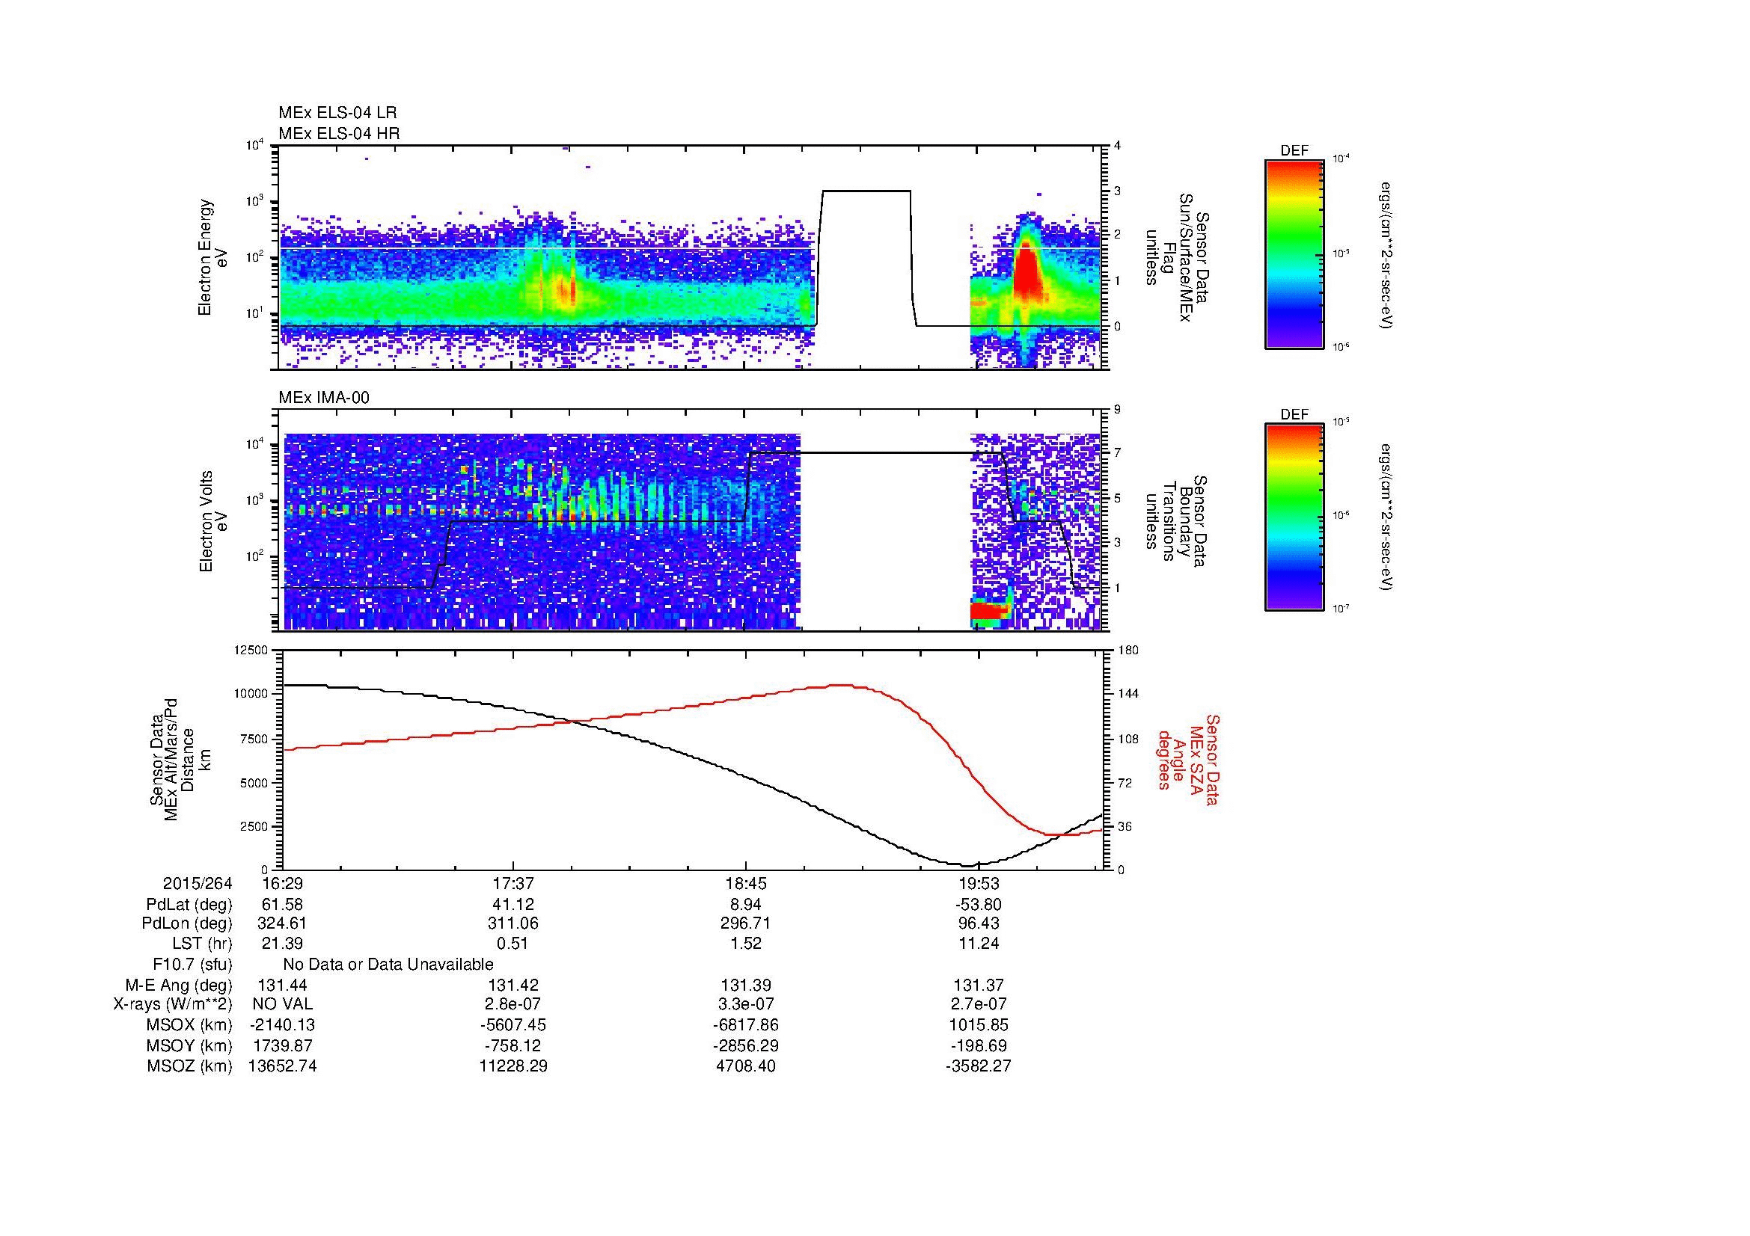Screen dimensions: 1750x1236
Task: Click the flag plateau at level 3 in the ELS panel
Action: [x=866, y=191]
